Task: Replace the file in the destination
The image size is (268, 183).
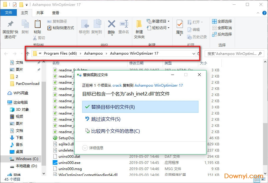Action: (x=140, y=107)
